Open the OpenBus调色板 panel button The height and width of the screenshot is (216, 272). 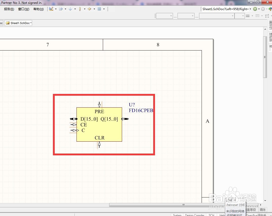pos(256,215)
